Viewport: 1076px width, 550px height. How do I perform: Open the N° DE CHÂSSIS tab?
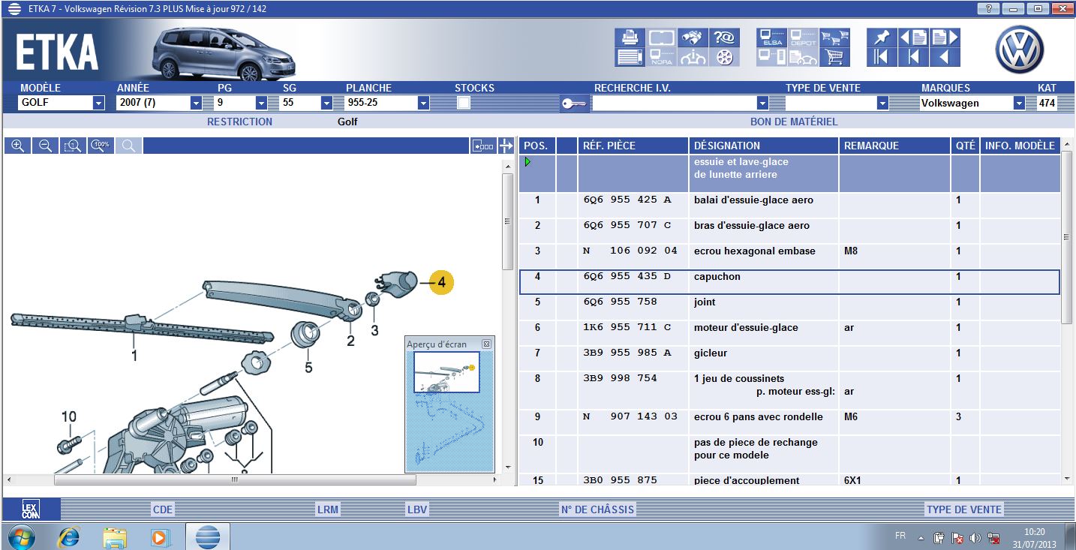(x=597, y=509)
